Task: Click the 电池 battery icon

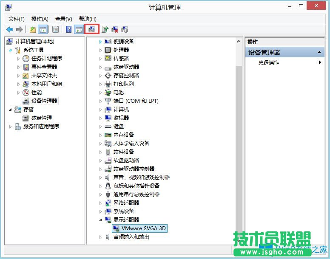Action: click(108, 93)
